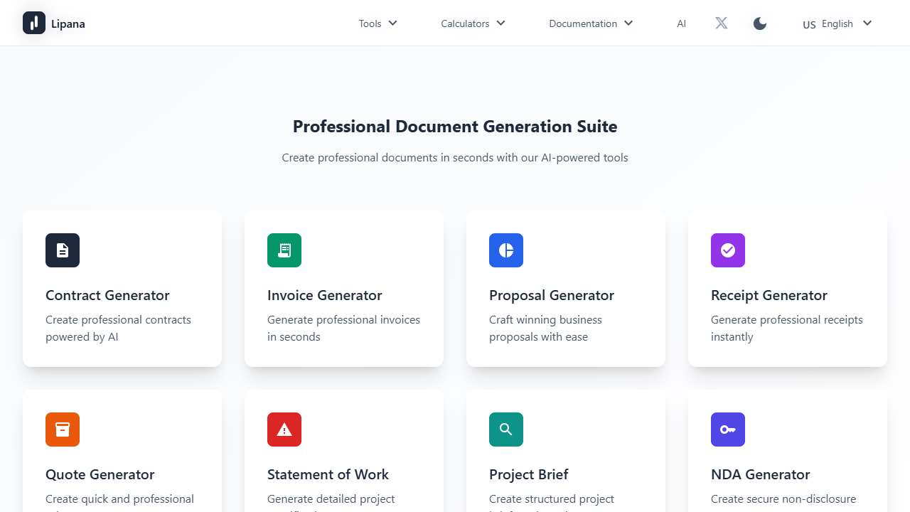The height and width of the screenshot is (512, 910).
Task: Click the blue Proposal Generator pie icon
Action: (506, 250)
